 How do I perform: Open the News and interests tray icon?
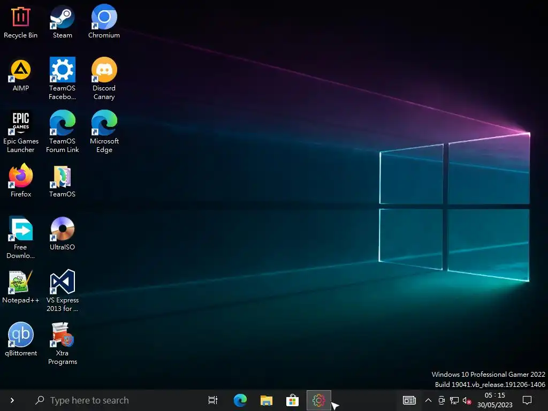pyautogui.click(x=409, y=400)
